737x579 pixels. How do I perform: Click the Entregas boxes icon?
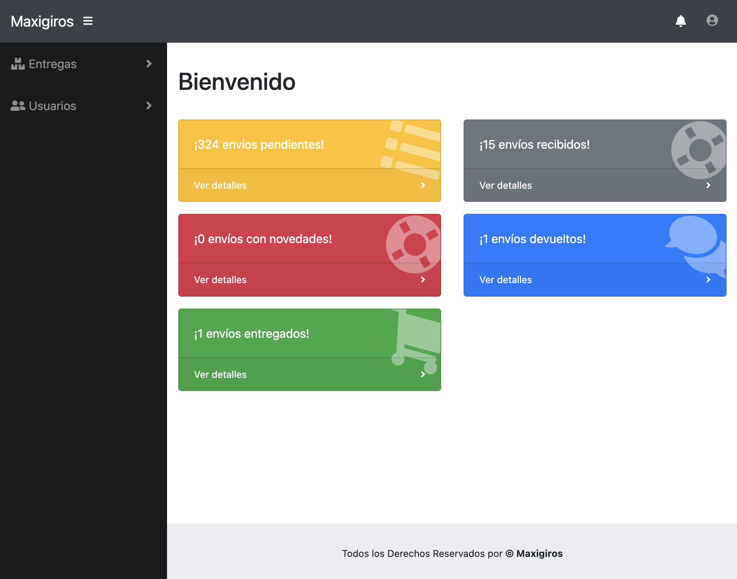(x=18, y=64)
